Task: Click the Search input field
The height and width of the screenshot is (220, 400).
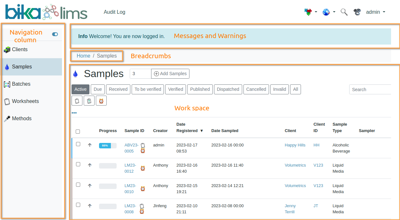Action: [x=370, y=90]
